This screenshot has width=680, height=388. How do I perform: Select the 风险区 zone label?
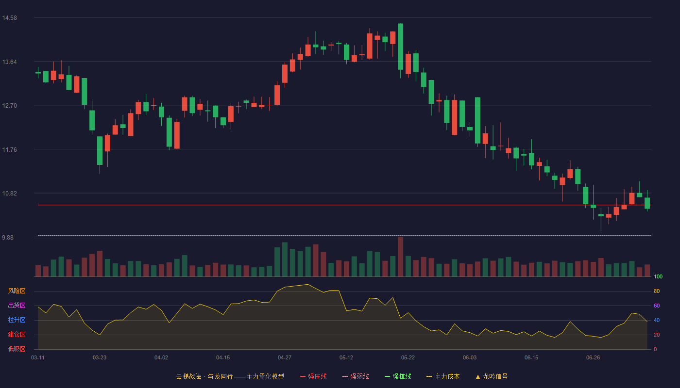(17, 291)
